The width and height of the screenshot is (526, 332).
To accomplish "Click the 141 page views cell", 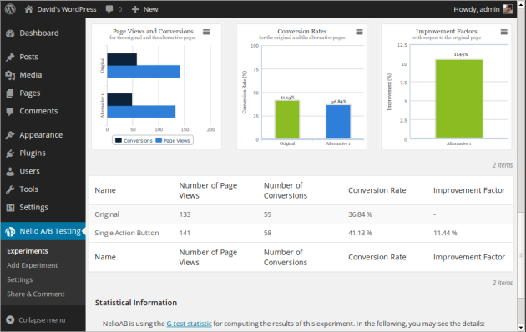I will coord(185,233).
